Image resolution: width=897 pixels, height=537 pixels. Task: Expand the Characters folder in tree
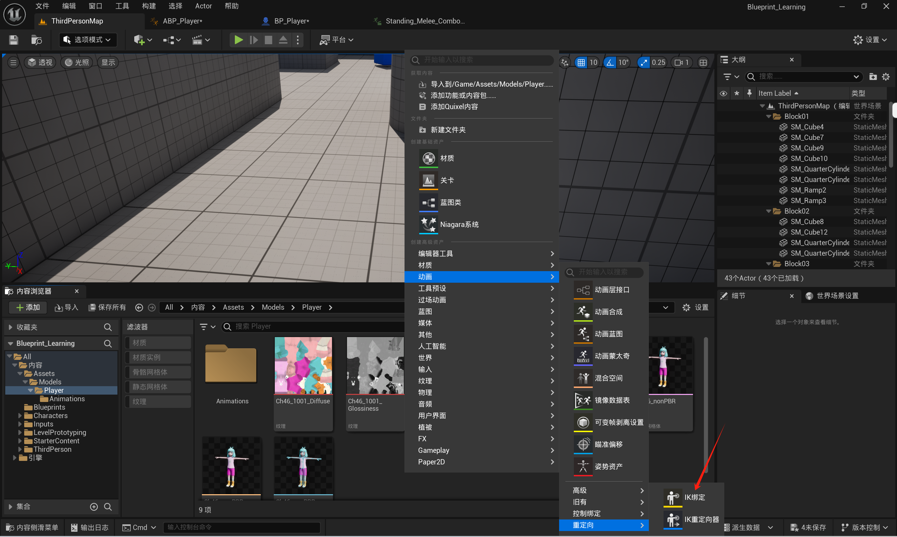click(20, 416)
